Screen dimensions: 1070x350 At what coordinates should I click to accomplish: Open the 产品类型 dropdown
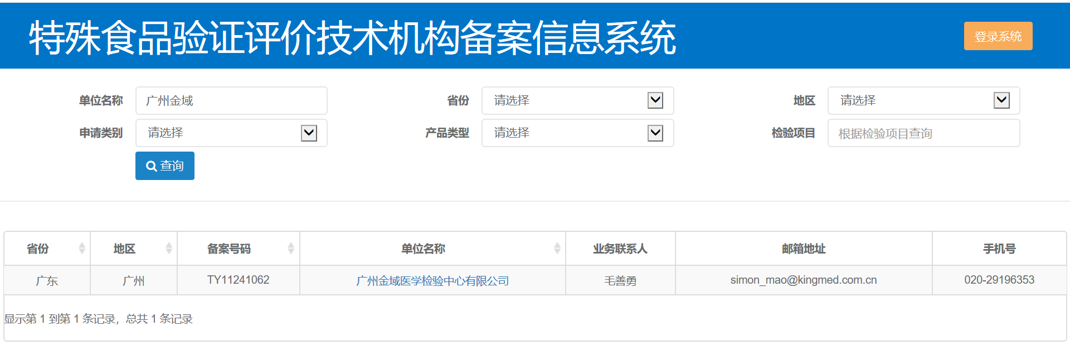[x=578, y=133]
